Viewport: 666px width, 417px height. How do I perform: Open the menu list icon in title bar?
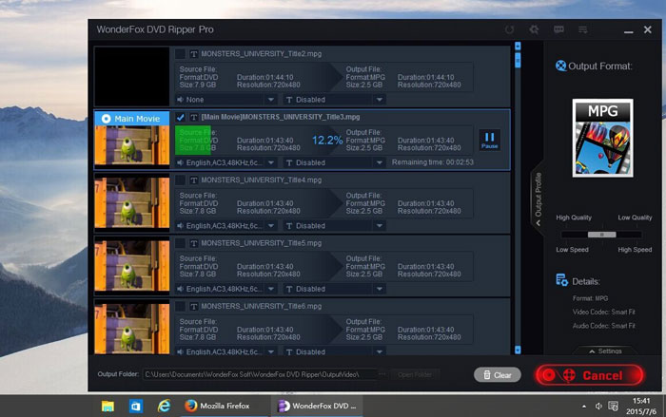click(x=582, y=29)
